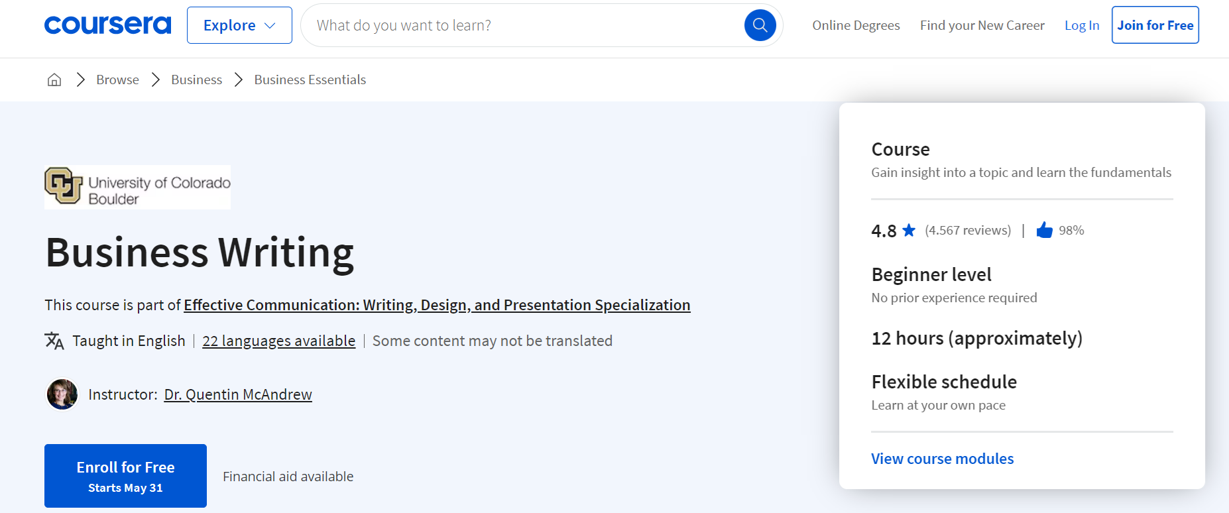Click the '(4,567 reviews)' text

pyautogui.click(x=968, y=230)
